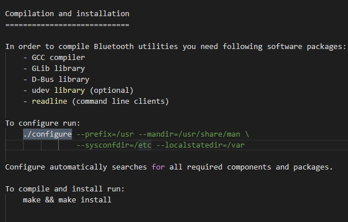Click the word 'Bluetooth' in the text
This screenshot has width=348, height=222.
pos(114,47)
